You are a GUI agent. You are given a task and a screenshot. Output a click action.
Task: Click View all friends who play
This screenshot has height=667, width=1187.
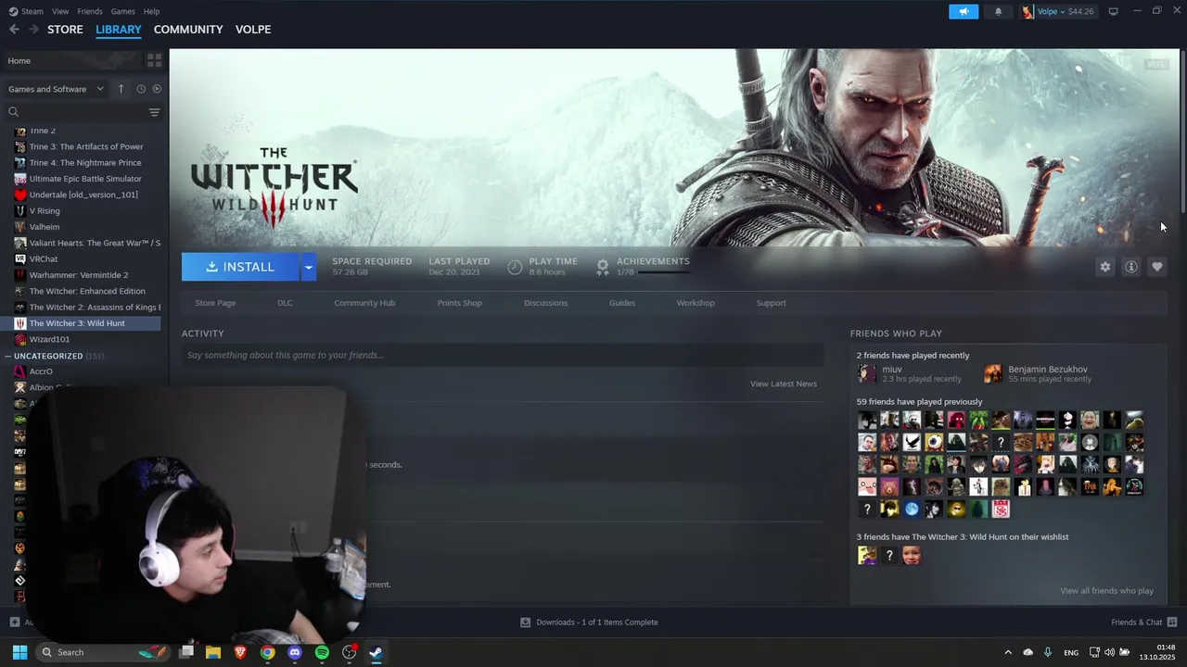click(1106, 590)
